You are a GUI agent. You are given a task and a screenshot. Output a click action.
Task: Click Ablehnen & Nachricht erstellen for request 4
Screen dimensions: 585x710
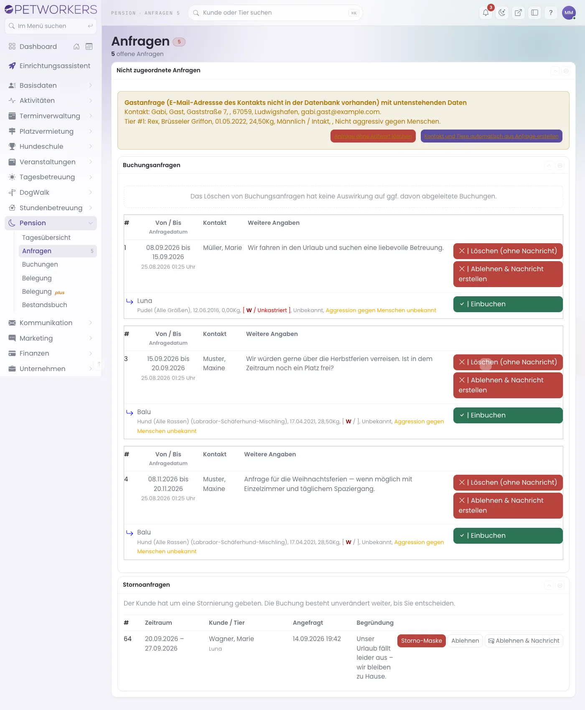coord(508,506)
